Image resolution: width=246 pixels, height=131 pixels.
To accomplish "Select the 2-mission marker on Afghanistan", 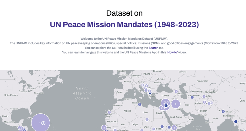I will pyautogui.click(x=204, y=102).
